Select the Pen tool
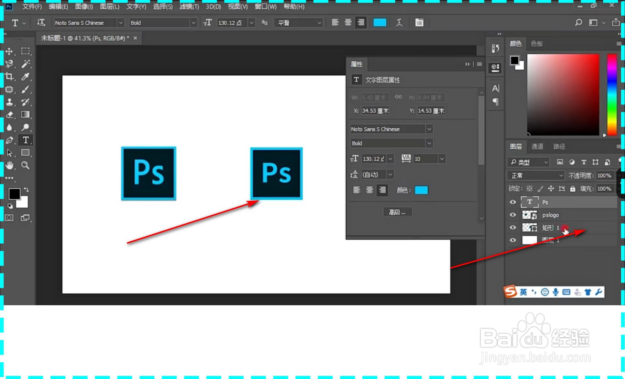The image size is (625, 379). tap(9, 140)
